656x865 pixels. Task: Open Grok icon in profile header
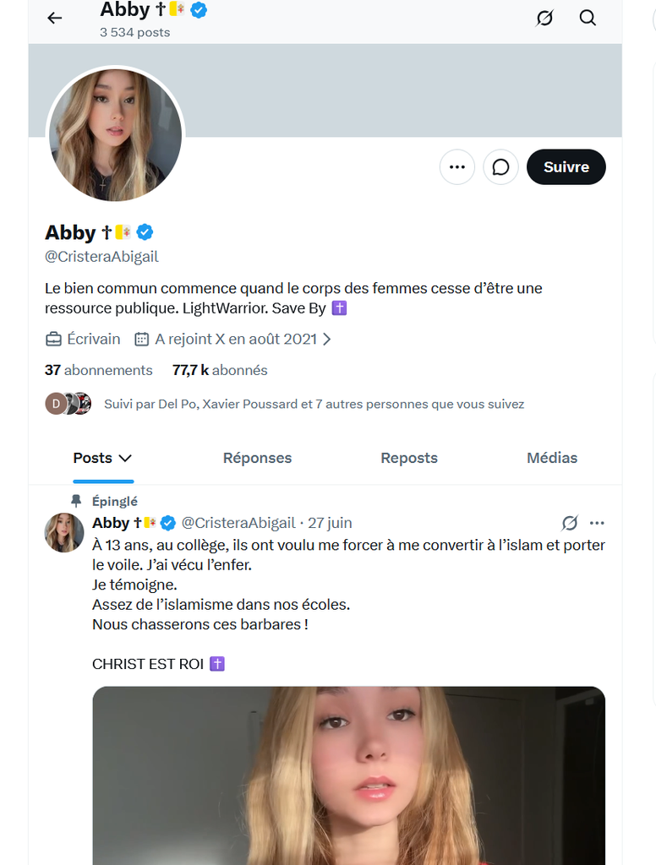click(x=544, y=19)
